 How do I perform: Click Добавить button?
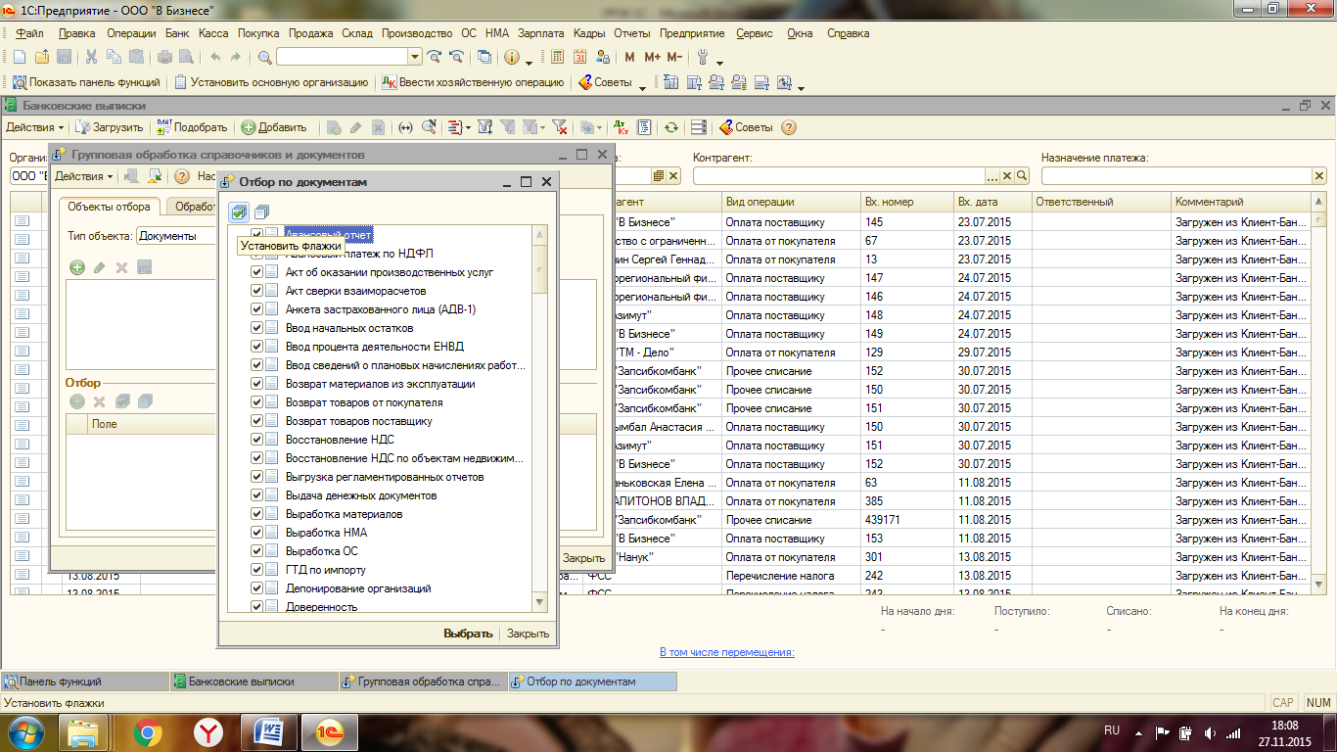(275, 127)
